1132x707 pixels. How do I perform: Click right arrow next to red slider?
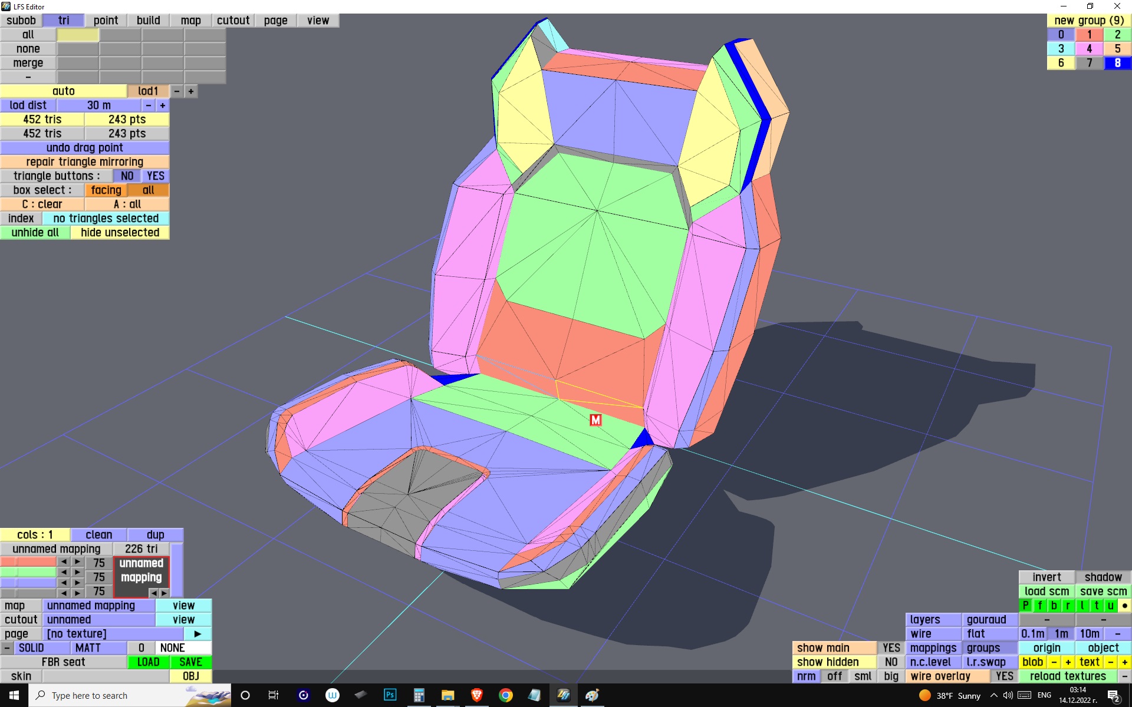(77, 562)
